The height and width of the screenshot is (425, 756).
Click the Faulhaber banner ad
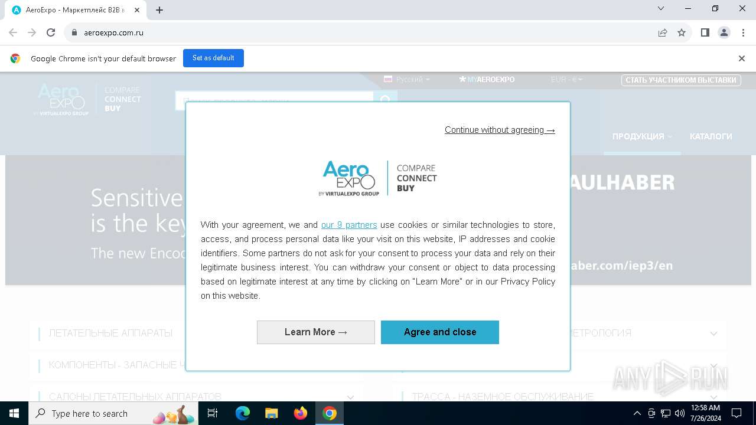coord(378,220)
